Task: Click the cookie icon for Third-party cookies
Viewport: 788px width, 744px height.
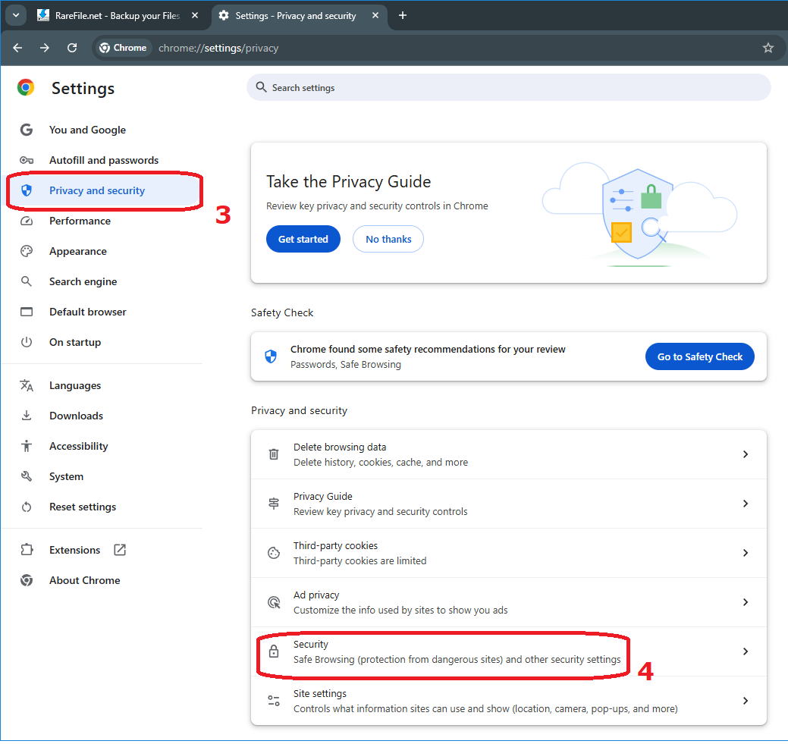Action: click(x=274, y=553)
